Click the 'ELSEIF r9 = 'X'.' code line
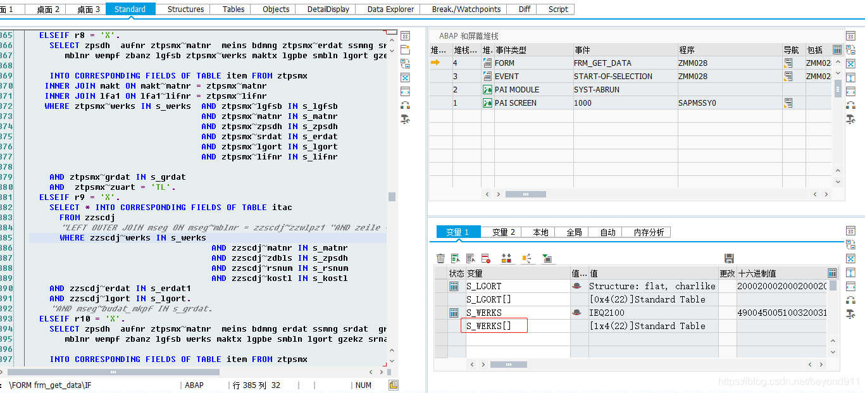Viewport: 865px width, 393px height. pyautogui.click(x=80, y=197)
